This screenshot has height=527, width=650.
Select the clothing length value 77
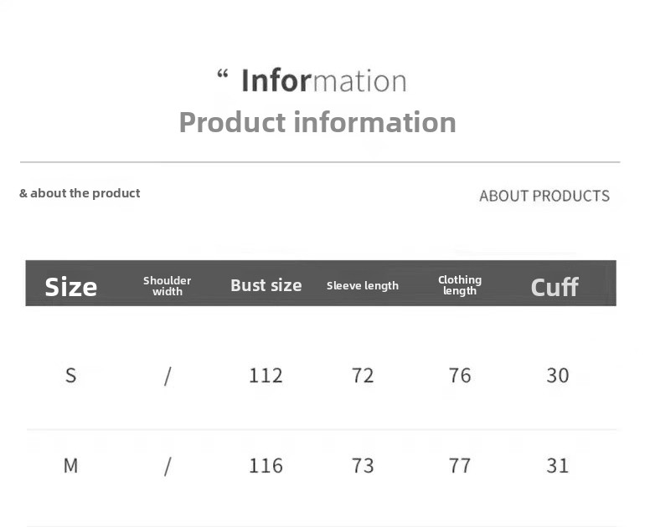coord(460,465)
